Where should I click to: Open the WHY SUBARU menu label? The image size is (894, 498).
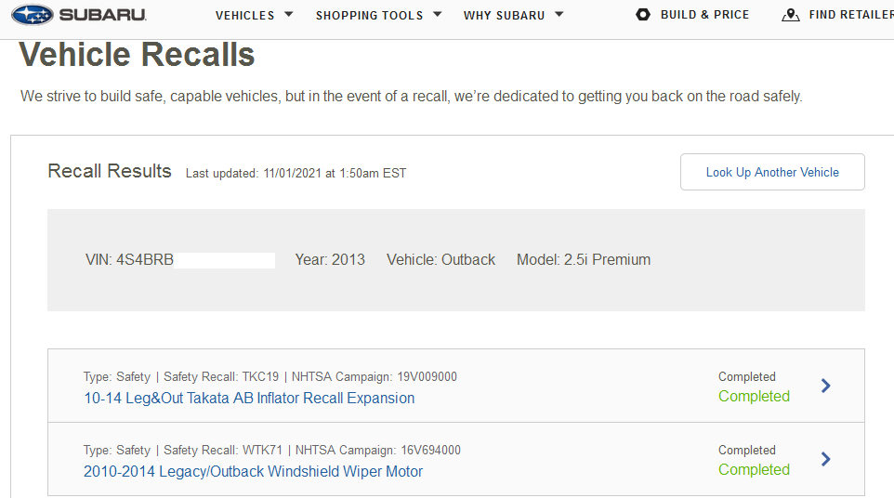pos(504,16)
